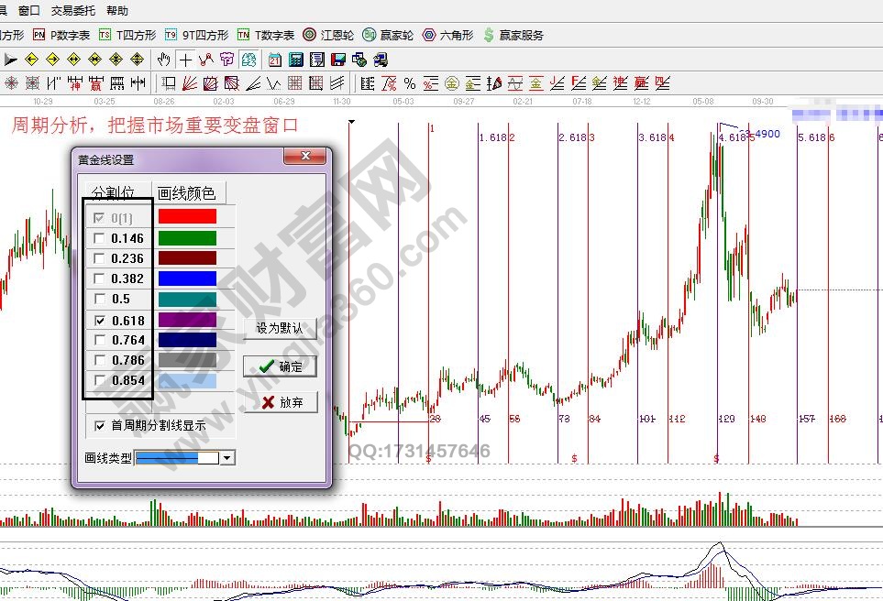
Task: Expand the 画线类型 line type dropdown
Action: click(x=226, y=457)
